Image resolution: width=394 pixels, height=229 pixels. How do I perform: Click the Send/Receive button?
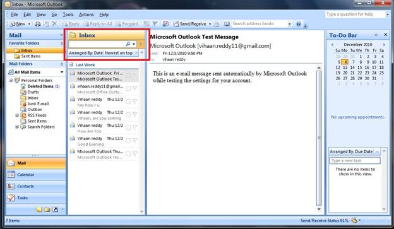(189, 24)
